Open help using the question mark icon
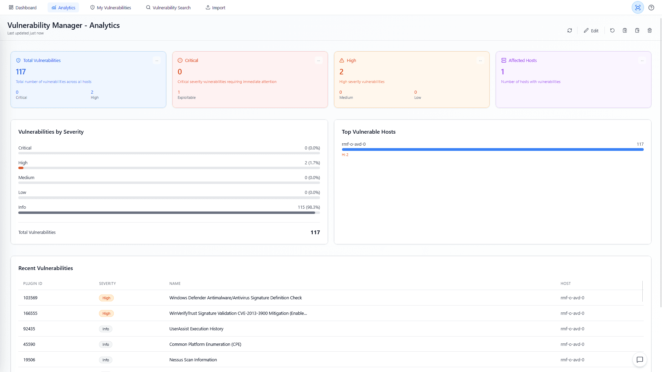 click(651, 7)
